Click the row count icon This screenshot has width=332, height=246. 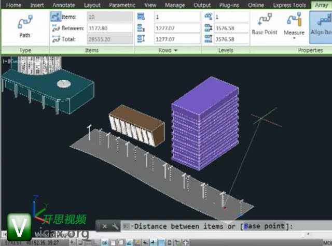141,17
